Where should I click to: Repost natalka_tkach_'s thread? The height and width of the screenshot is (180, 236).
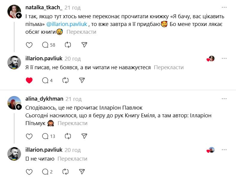[68, 45]
